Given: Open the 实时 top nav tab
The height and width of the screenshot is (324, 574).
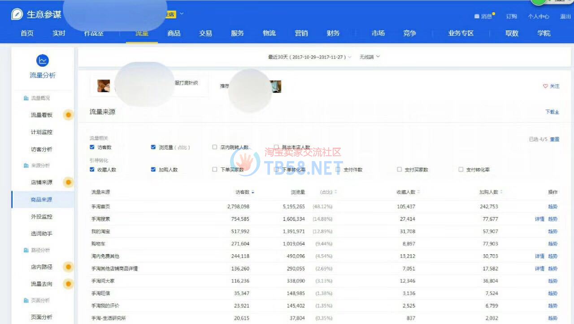Looking at the screenshot, I should coord(59,33).
